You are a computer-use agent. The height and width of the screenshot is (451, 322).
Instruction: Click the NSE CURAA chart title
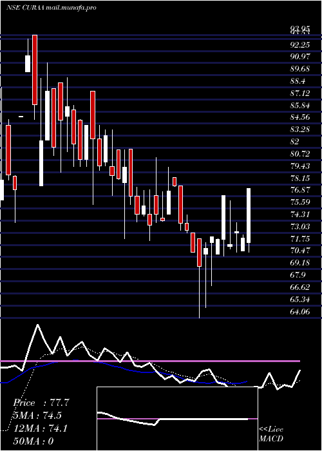51,8
